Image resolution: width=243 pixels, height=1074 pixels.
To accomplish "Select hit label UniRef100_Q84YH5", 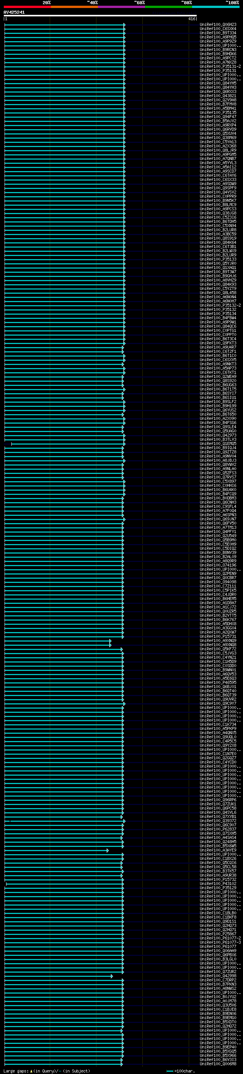I will pos(218,83).
